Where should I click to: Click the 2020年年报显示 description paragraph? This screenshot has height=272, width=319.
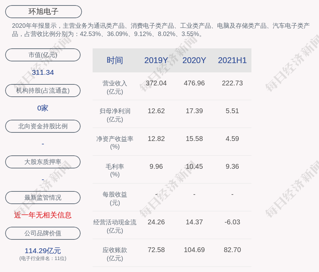[x=161, y=30]
